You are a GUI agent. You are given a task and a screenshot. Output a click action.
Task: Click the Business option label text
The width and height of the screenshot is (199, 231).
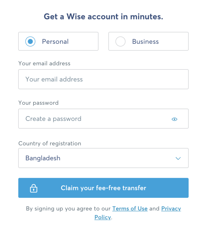[x=145, y=41]
